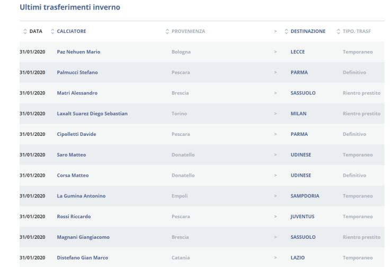Open SAMPDORIA destination team
Screen dimensions: 392x267
point(305,196)
